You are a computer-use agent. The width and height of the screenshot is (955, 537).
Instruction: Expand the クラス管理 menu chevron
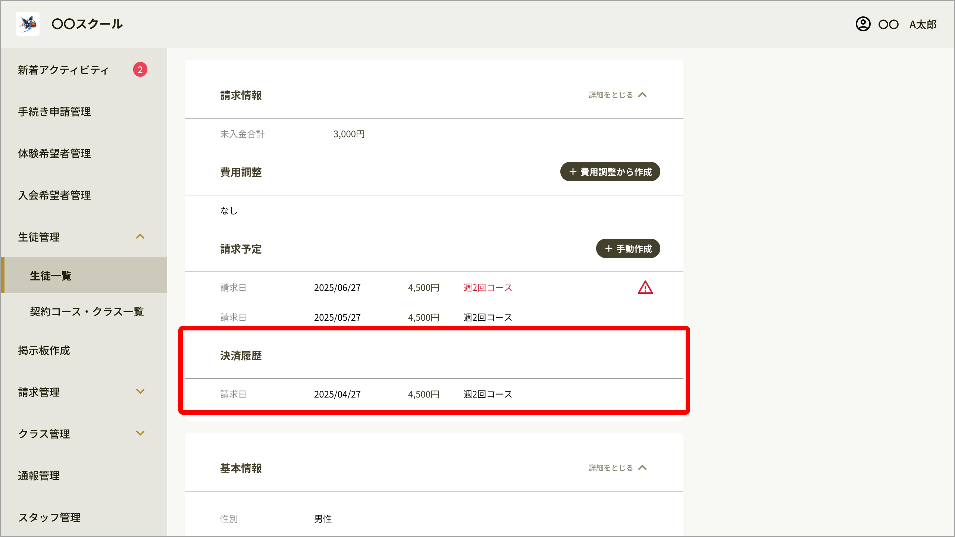[x=140, y=433]
